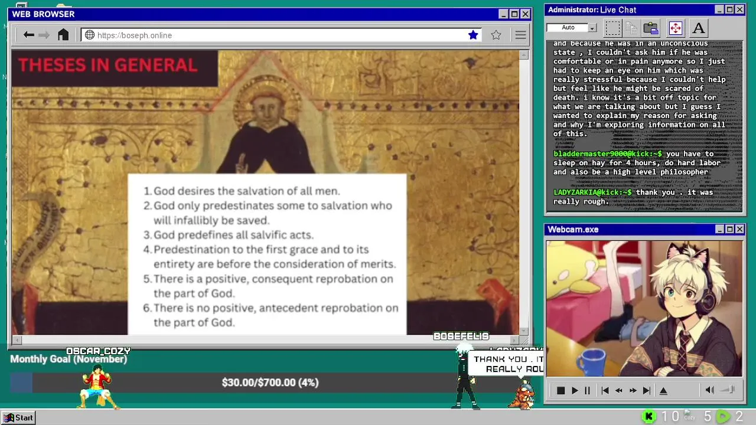
Task: Skip to next track in Webcam.exe
Action: [647, 391]
